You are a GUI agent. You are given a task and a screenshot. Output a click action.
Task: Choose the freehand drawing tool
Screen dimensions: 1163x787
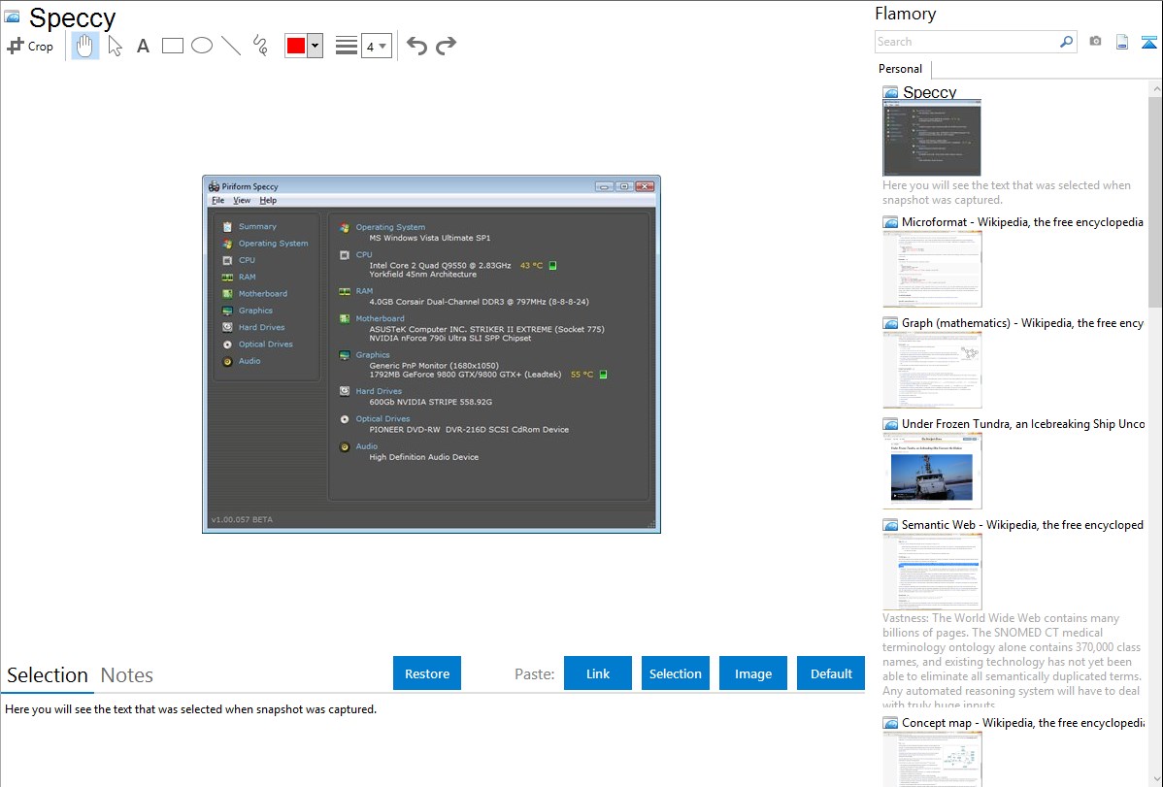260,46
